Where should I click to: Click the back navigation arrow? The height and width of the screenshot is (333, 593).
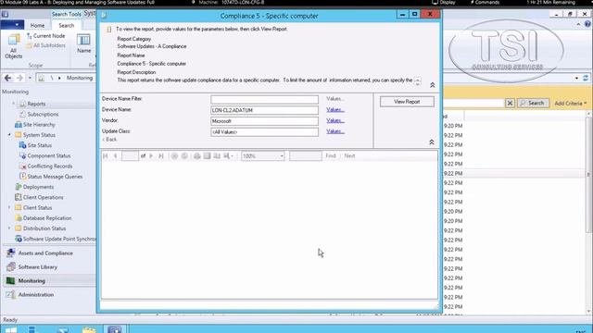[x=8, y=78]
